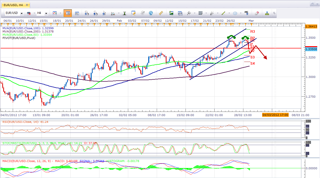This screenshot has width=320, height=178.
Task: Select the cursor zoom pointer tool
Action: tap(104, 13)
